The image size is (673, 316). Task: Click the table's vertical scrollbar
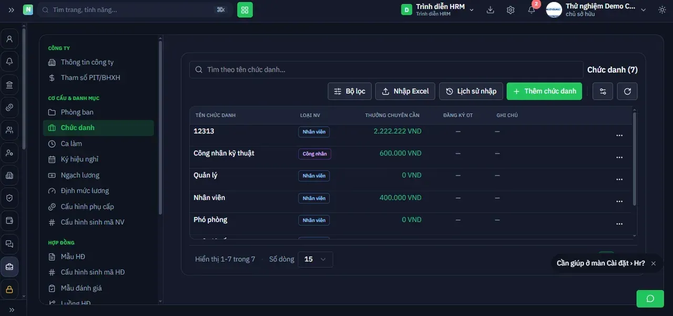coord(635,159)
